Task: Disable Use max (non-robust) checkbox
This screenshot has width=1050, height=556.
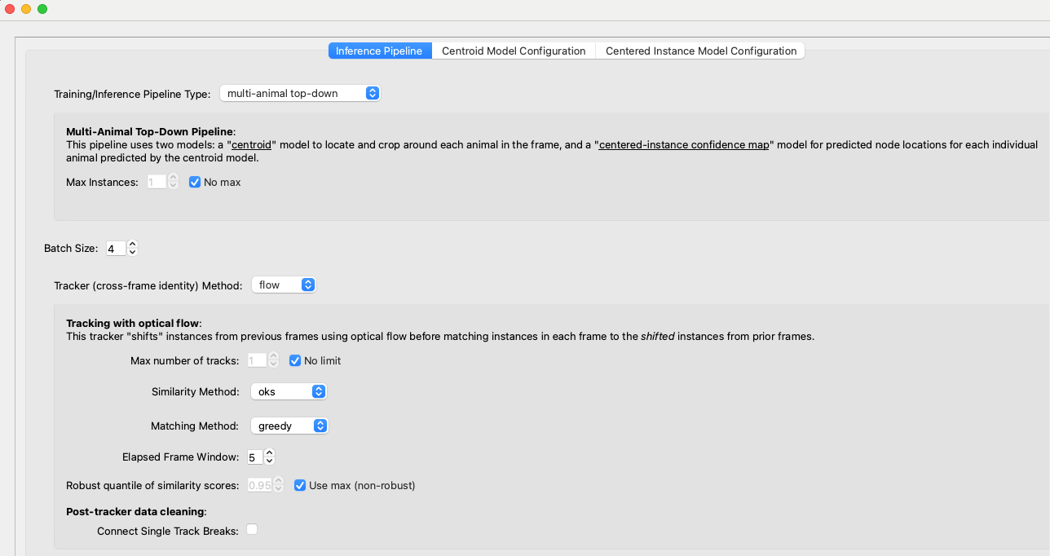Action: click(300, 485)
